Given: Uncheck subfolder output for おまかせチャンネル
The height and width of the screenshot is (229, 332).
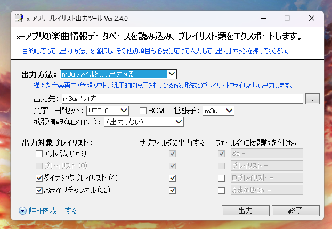Looking at the screenshot, I should (x=172, y=190).
